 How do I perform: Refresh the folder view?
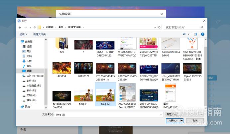(159, 27)
